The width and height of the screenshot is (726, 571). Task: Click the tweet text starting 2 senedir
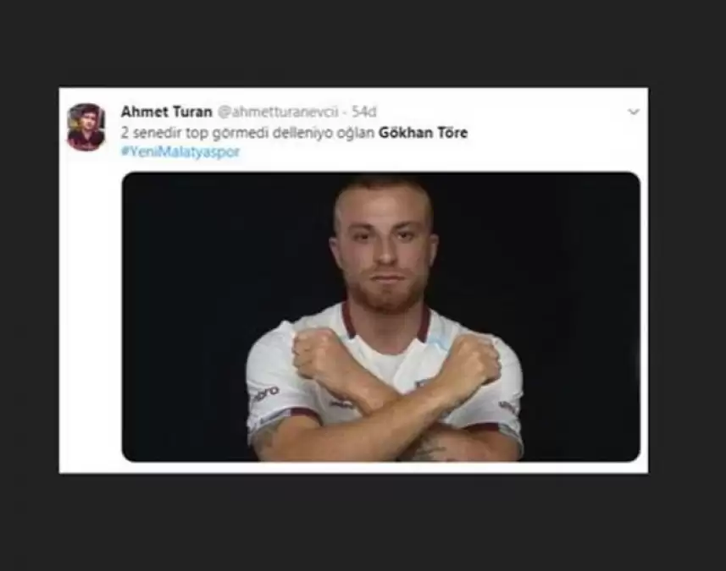pyautogui.click(x=295, y=133)
